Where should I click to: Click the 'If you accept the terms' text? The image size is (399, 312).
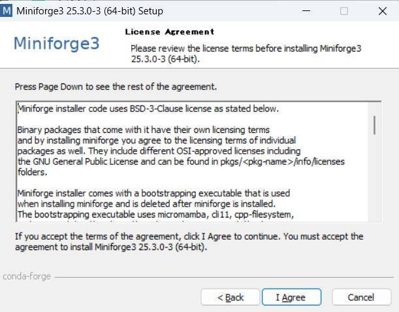(189, 242)
